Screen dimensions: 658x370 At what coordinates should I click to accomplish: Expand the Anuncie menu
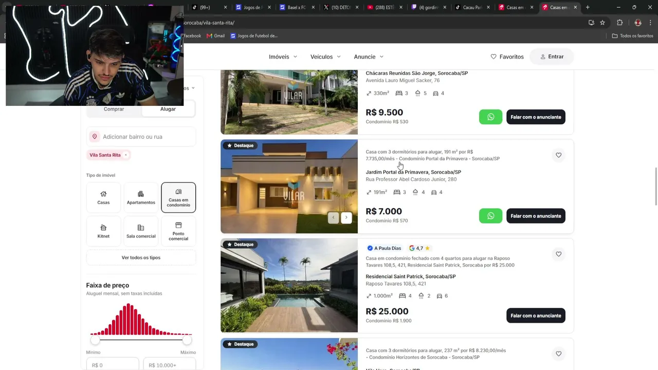click(x=369, y=57)
